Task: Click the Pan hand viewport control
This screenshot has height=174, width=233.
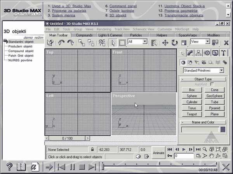Action: [x=211, y=156]
